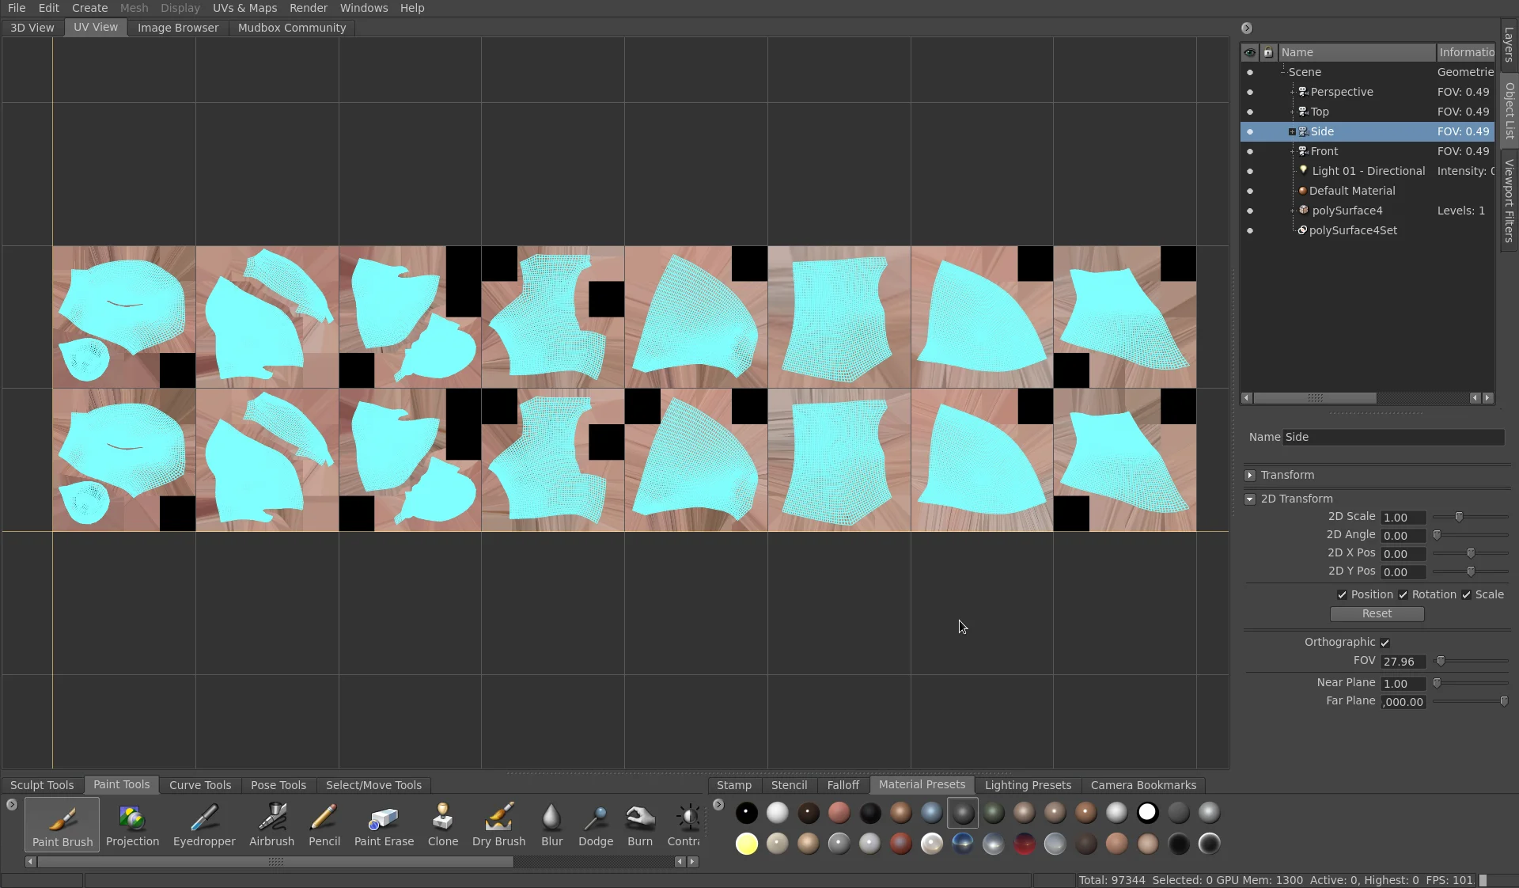The width and height of the screenshot is (1519, 888).
Task: Expand the Perspective camera tree node
Action: coord(1292,92)
